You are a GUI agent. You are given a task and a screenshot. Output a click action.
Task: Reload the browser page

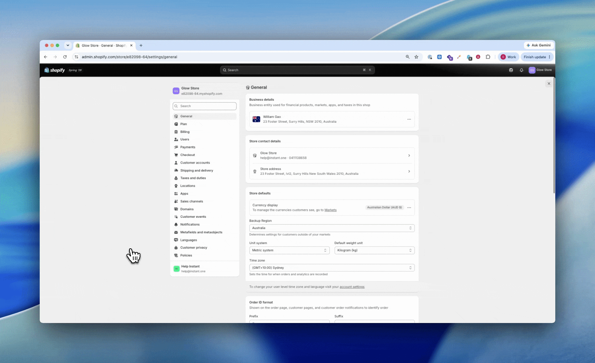point(65,57)
